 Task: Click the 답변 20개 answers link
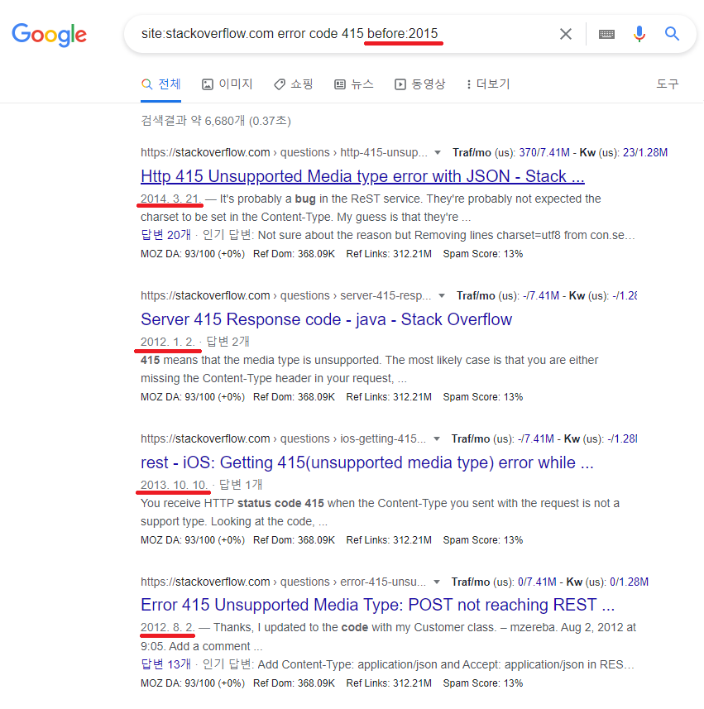point(166,235)
